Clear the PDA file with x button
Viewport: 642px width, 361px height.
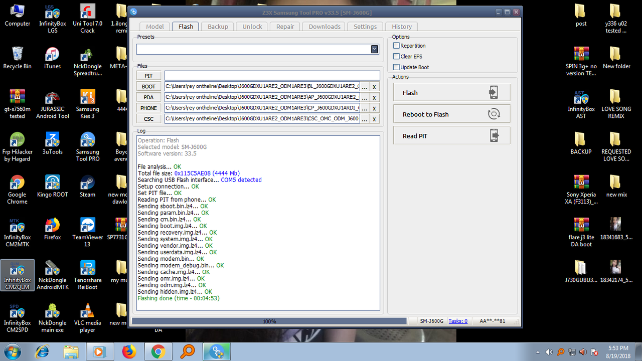click(374, 97)
